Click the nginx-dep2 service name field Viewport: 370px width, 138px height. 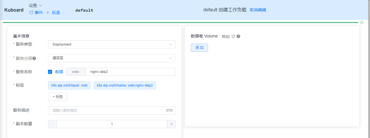click(x=131, y=72)
